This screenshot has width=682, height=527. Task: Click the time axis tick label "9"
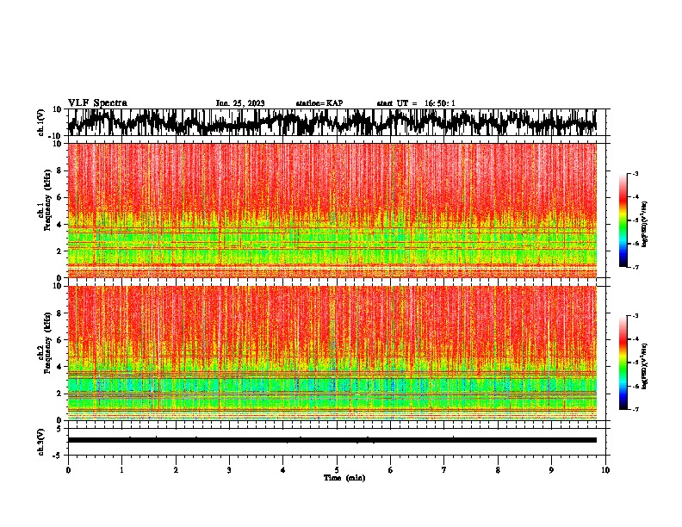click(x=552, y=470)
